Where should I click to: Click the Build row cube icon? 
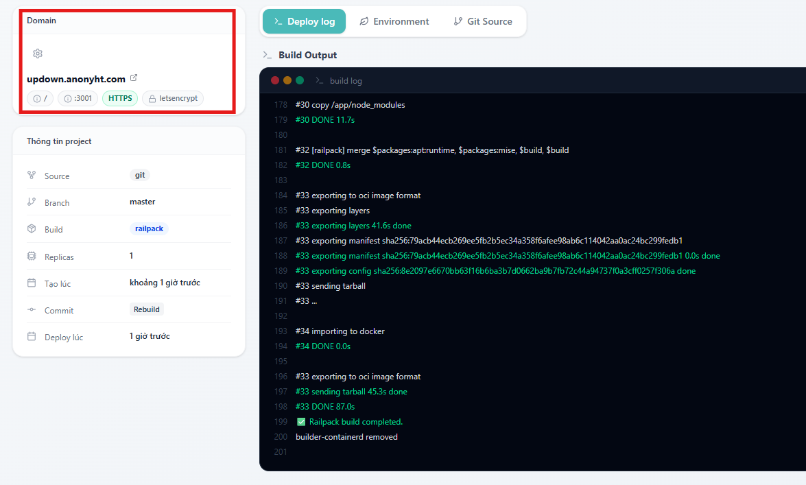(32, 229)
